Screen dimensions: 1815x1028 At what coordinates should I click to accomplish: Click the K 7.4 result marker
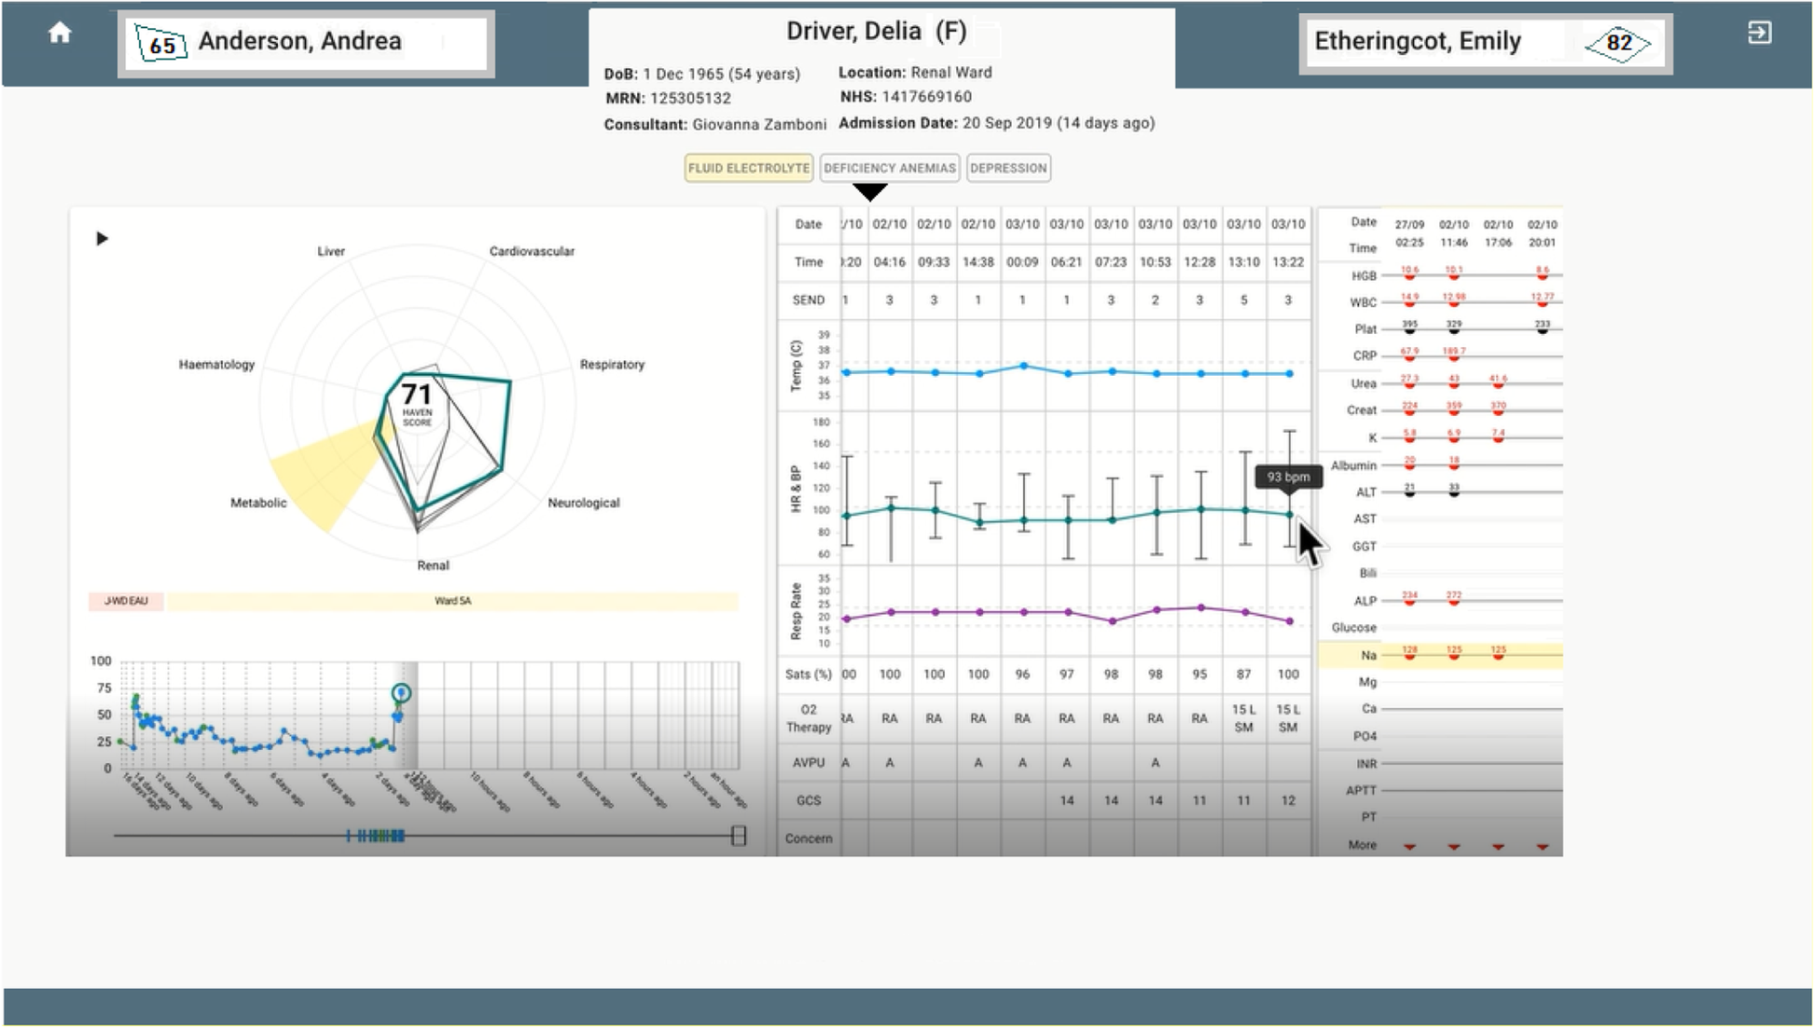(1498, 438)
